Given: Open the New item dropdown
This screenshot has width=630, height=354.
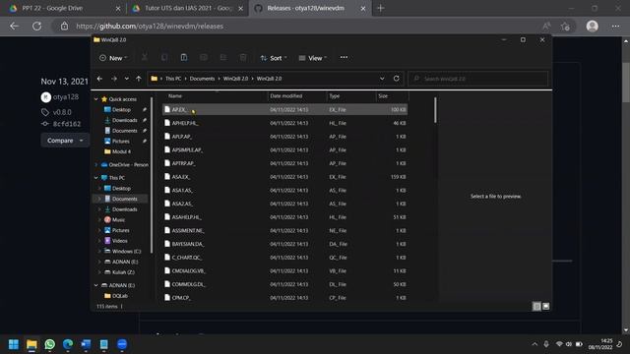Looking at the screenshot, I should tap(113, 58).
